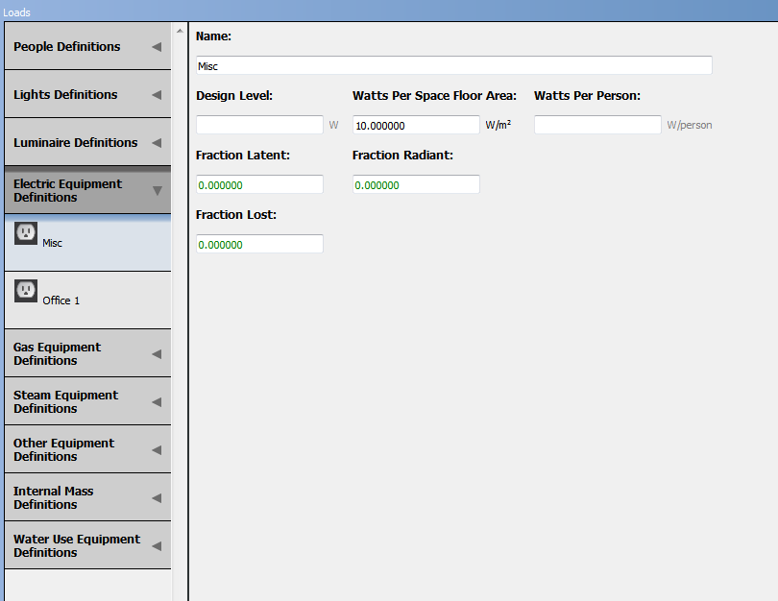
Task: Click the Fraction Lost input field
Action: point(259,244)
